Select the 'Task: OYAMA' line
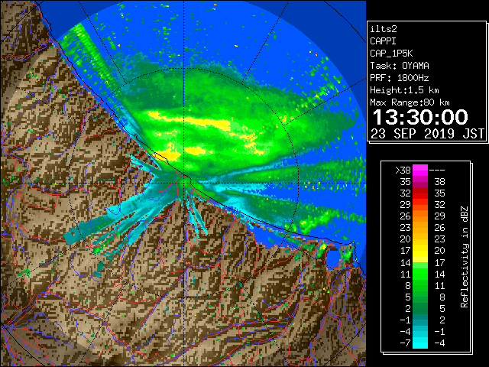 (400, 66)
